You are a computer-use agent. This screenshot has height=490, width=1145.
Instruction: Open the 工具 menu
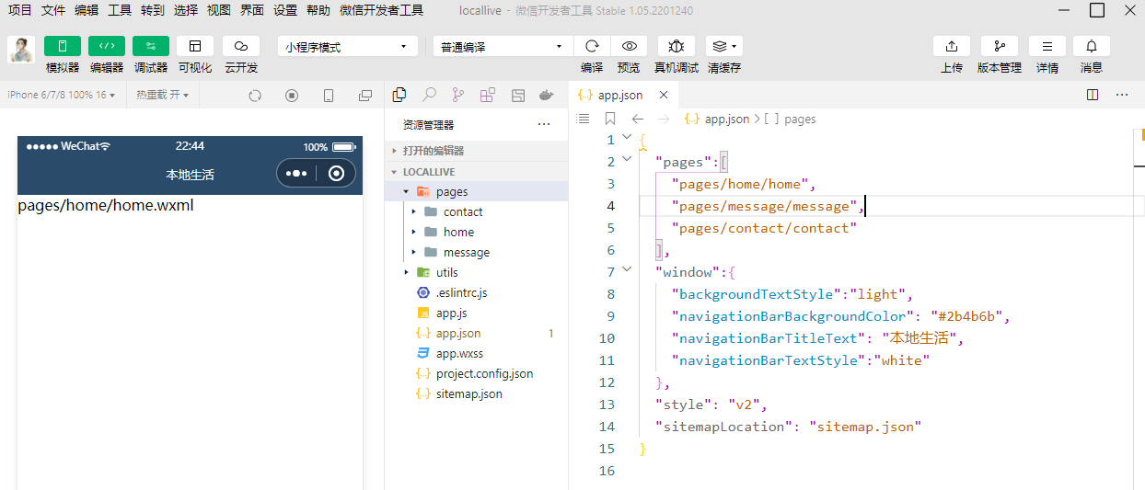(120, 10)
